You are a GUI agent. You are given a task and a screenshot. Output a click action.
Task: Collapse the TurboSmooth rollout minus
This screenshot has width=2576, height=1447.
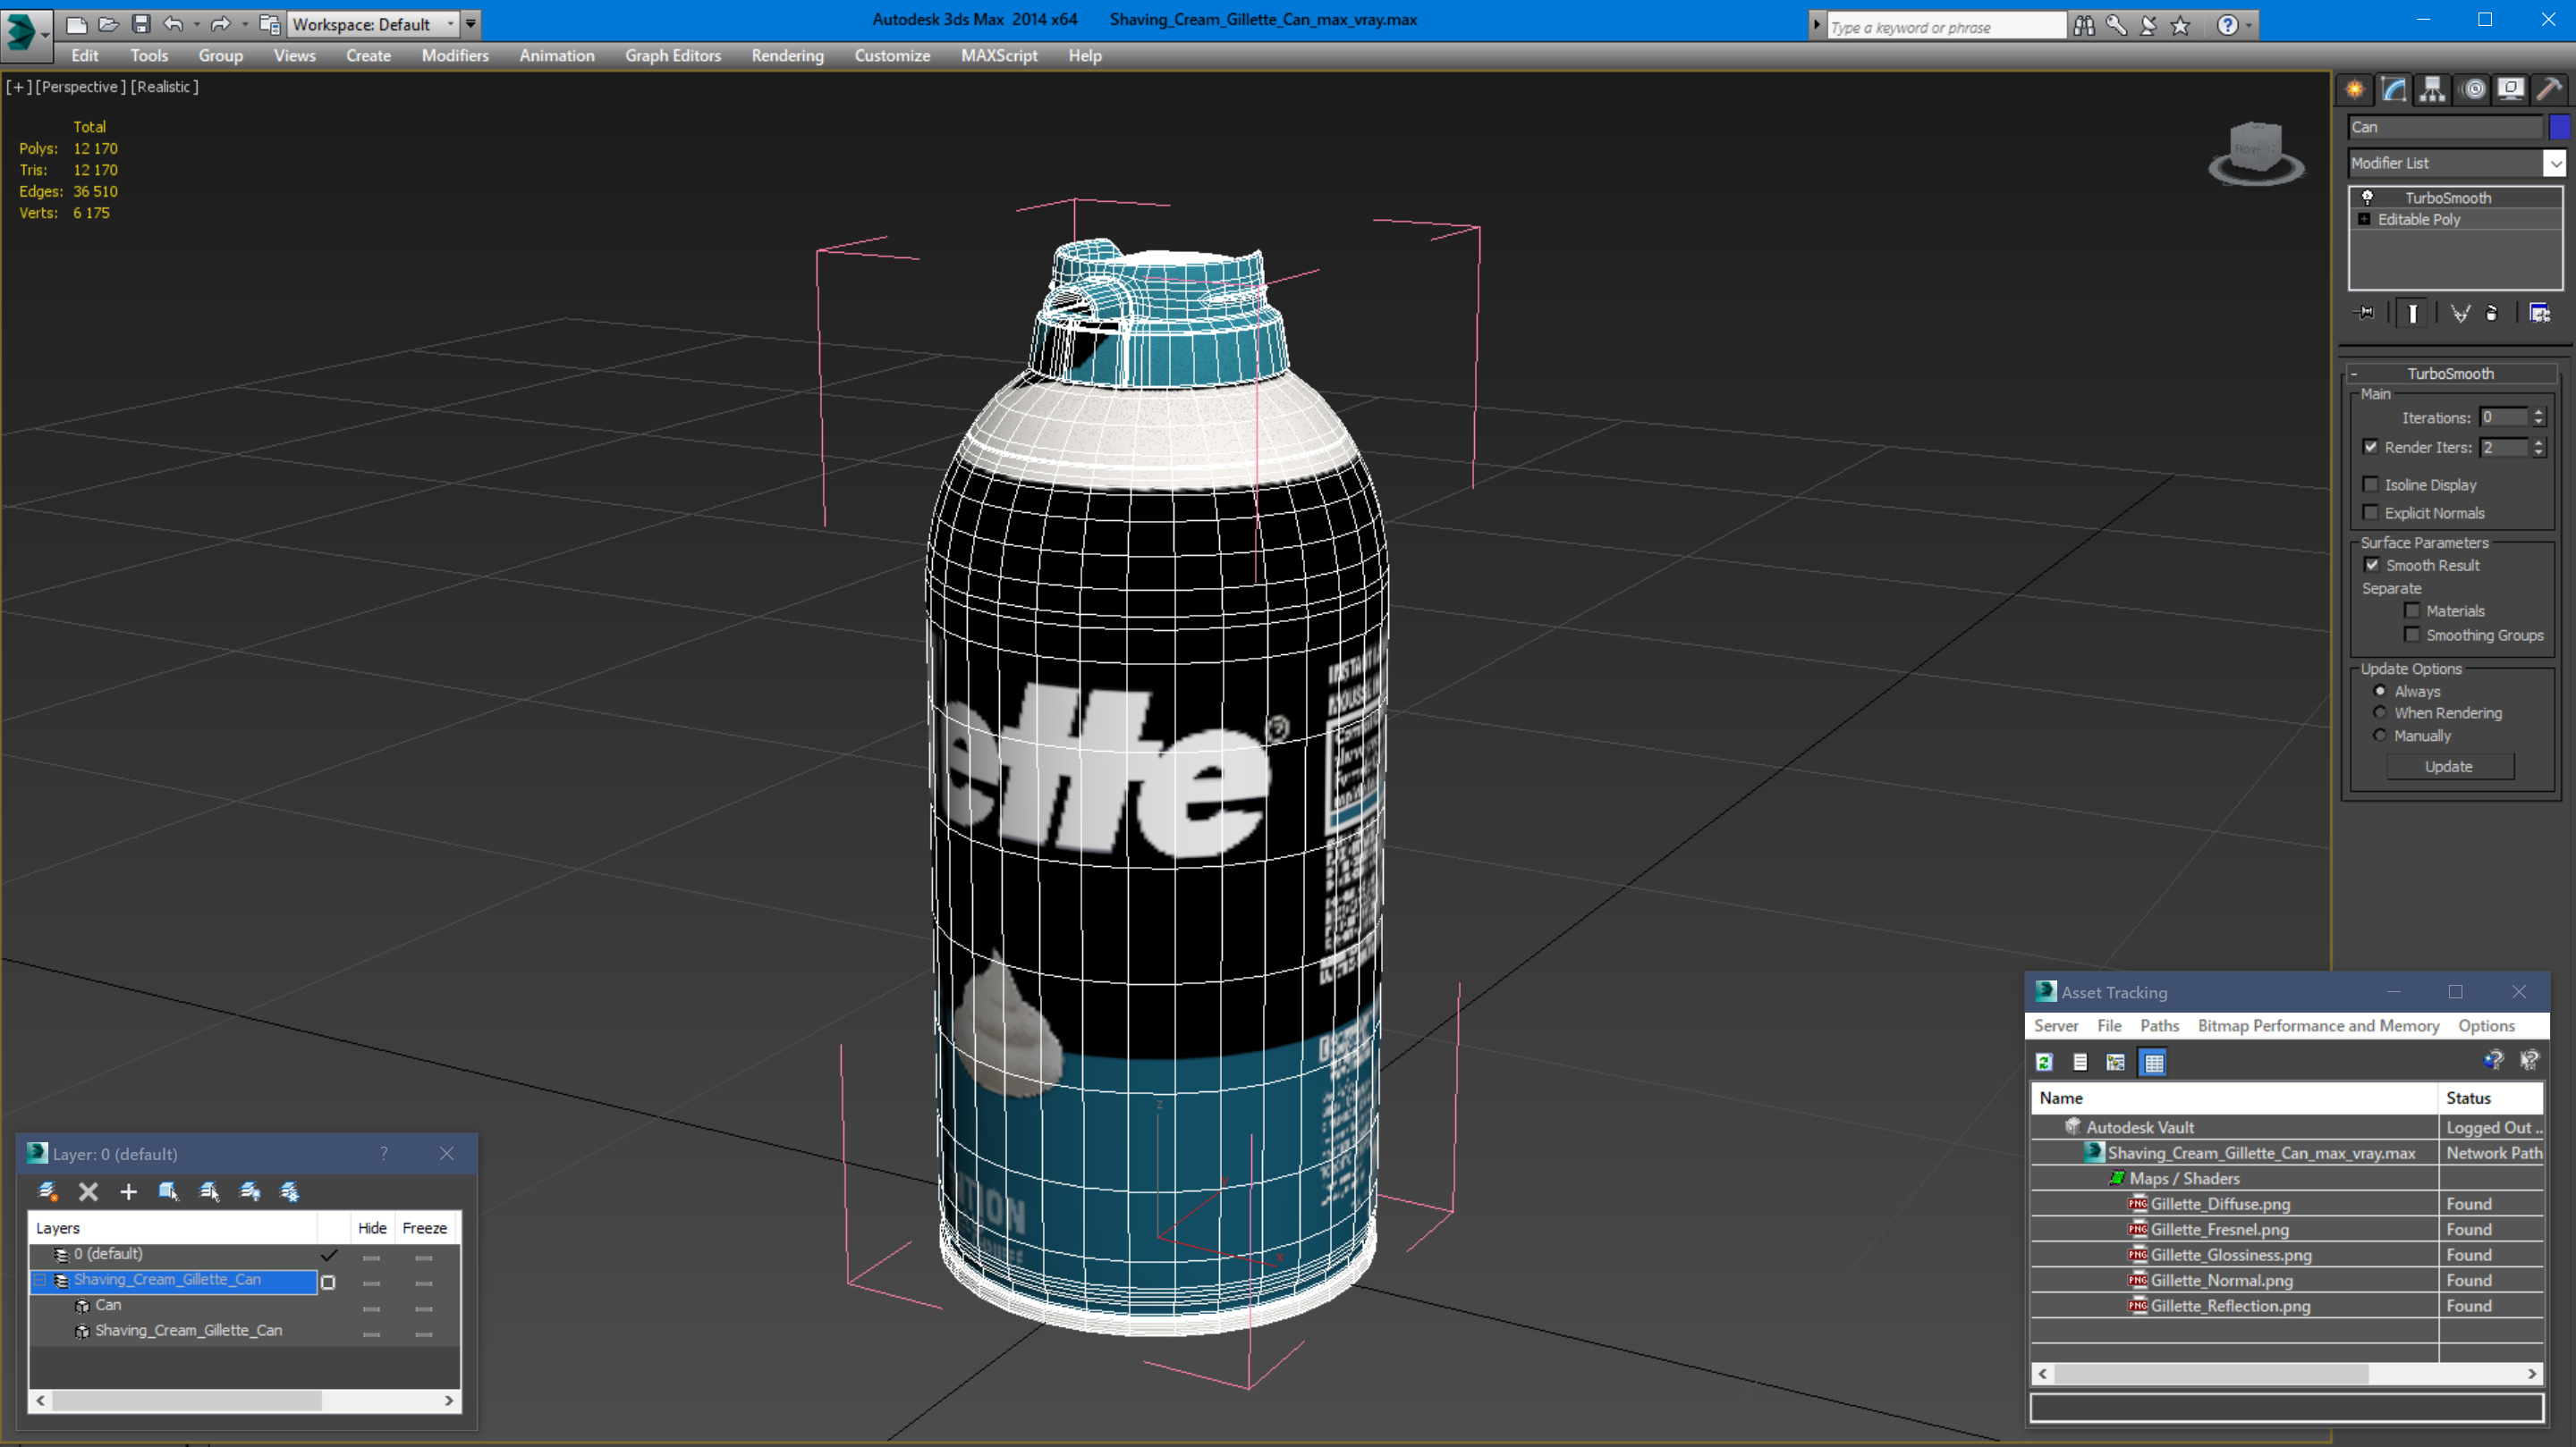[2354, 374]
